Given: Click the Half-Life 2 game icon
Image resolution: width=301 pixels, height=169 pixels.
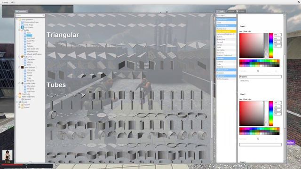Looking at the screenshot, I should [x=22, y=57].
